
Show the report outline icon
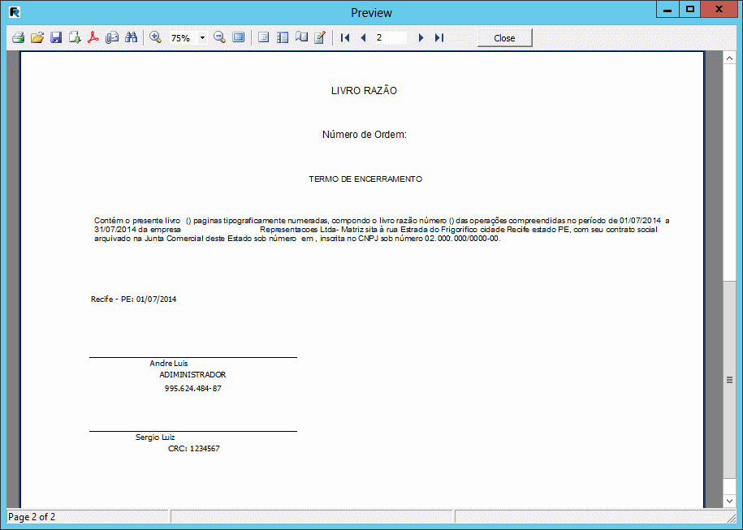click(263, 37)
